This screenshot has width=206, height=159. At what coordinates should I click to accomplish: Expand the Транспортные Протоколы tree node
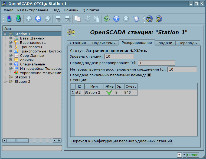click(x=10, y=51)
